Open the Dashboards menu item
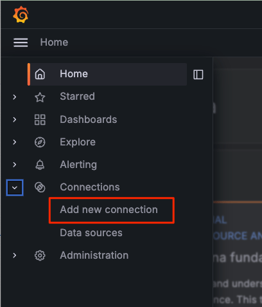Viewport: 262px width, 307px height. click(x=89, y=120)
